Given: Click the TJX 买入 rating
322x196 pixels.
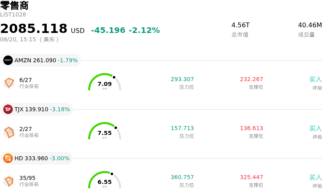Looking at the screenshot, I should (316, 129).
